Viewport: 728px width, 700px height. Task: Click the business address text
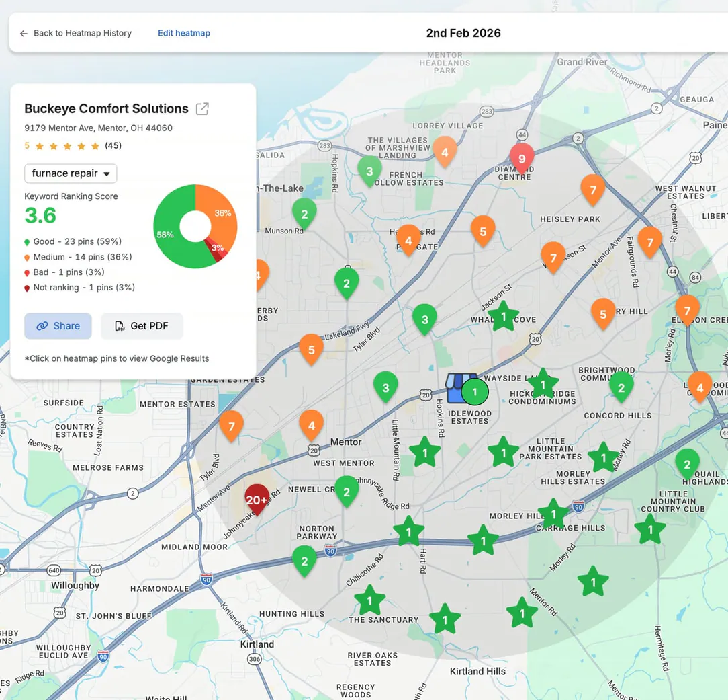pyautogui.click(x=99, y=128)
